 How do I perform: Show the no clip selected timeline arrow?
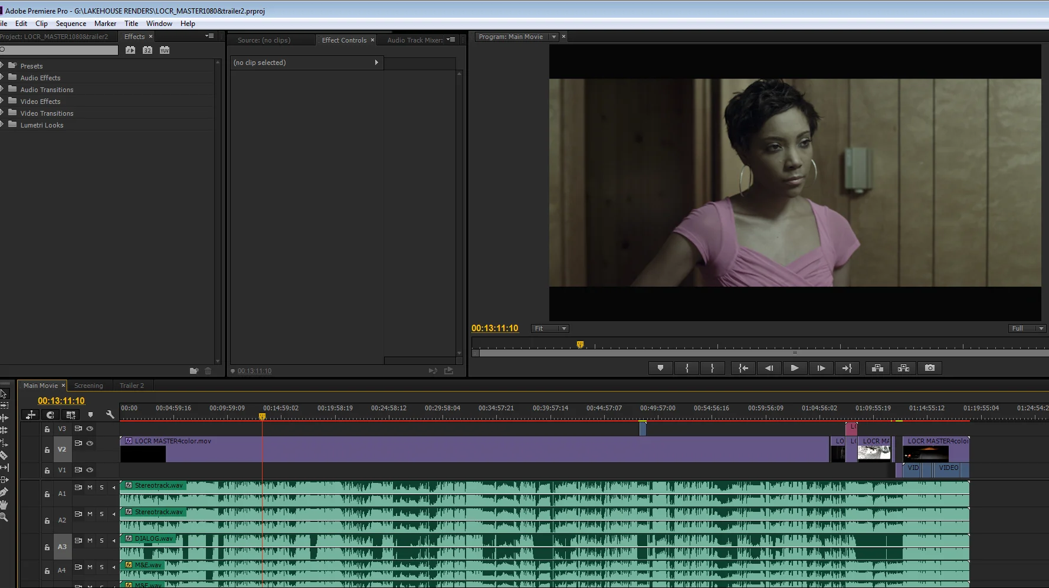376,63
